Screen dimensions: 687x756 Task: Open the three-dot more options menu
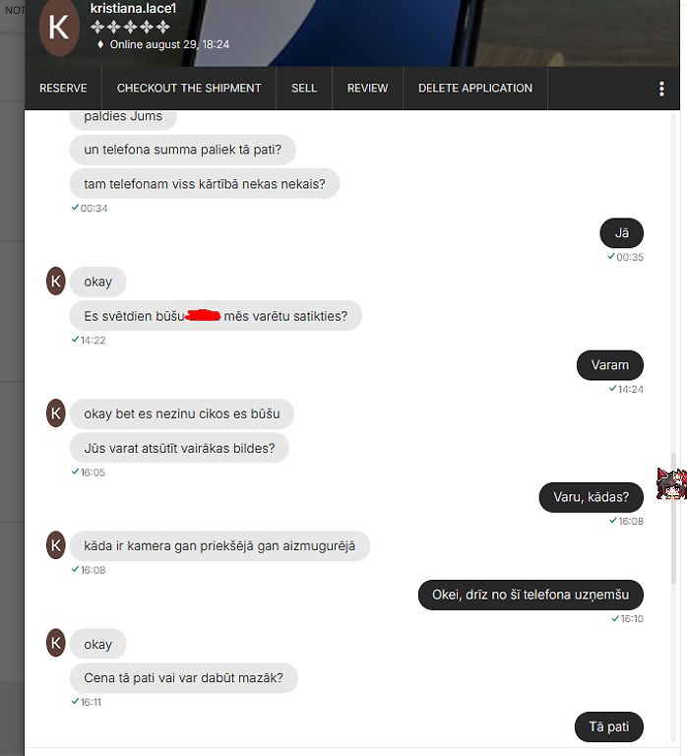(661, 89)
